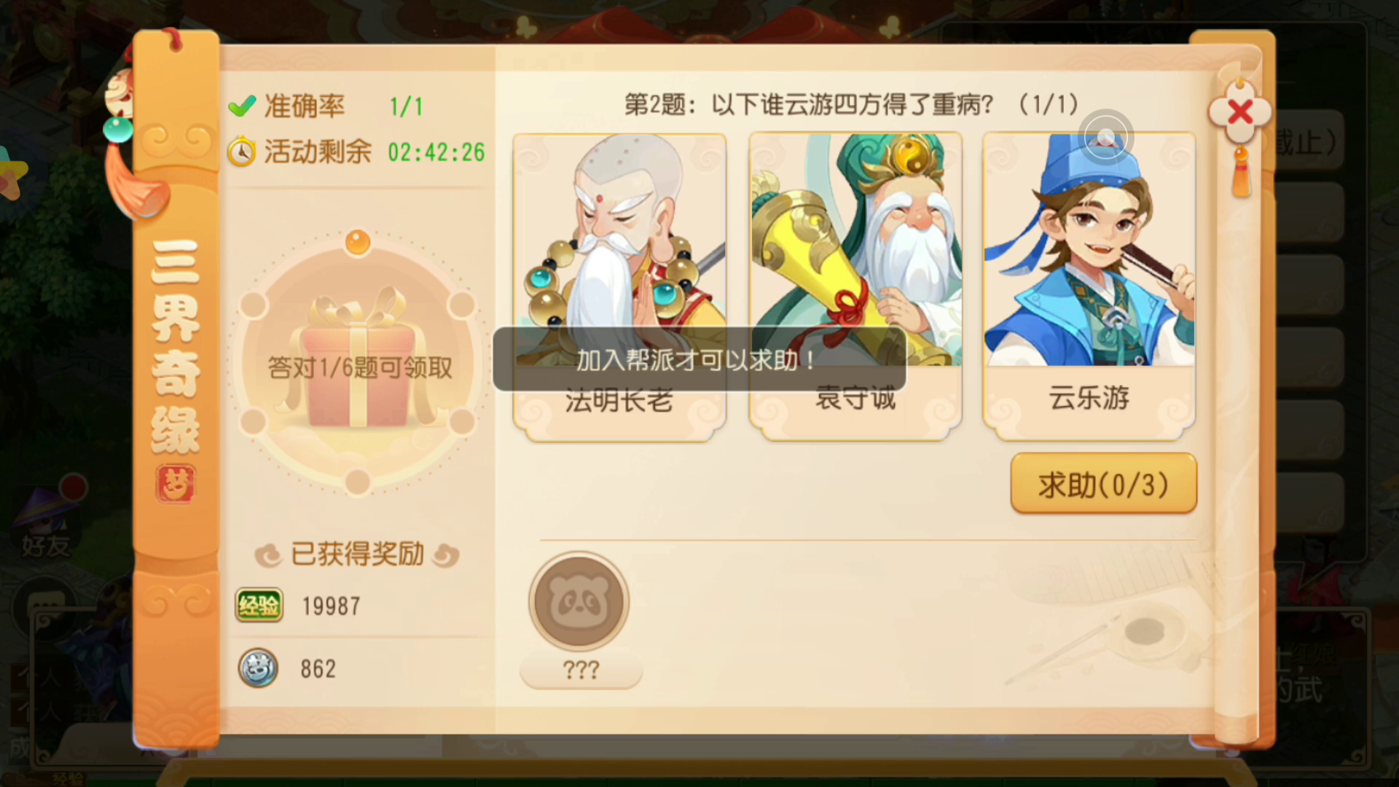Pick the 云乐游 answer card

coord(1089,286)
